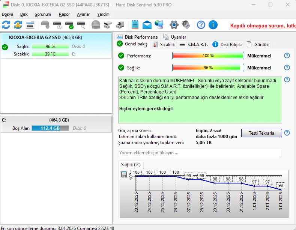
Task: Switch to the Günlük tab
Action: coord(258,45)
